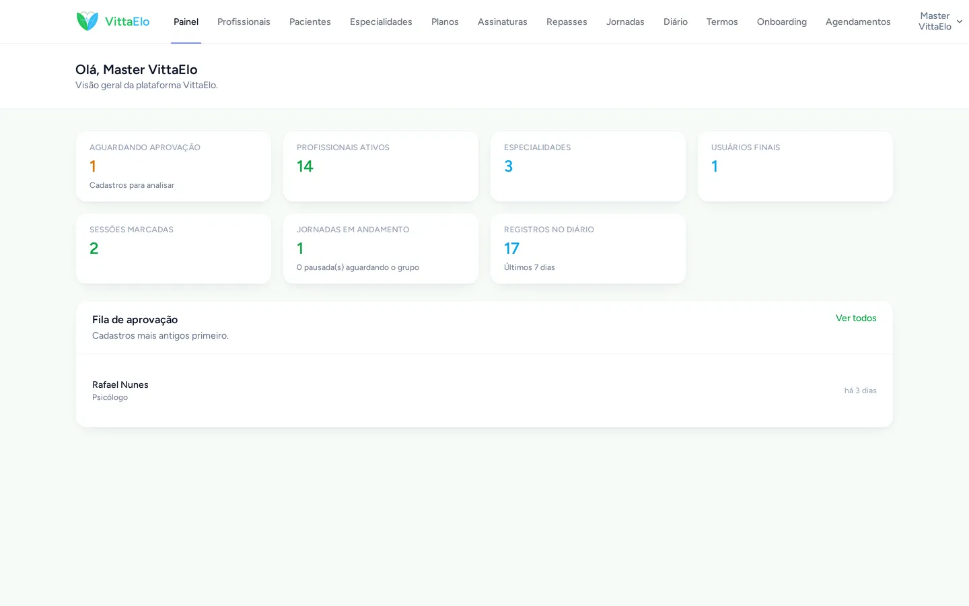Select Planos in the top menu
Screen dimensions: 969x606
[x=445, y=22]
